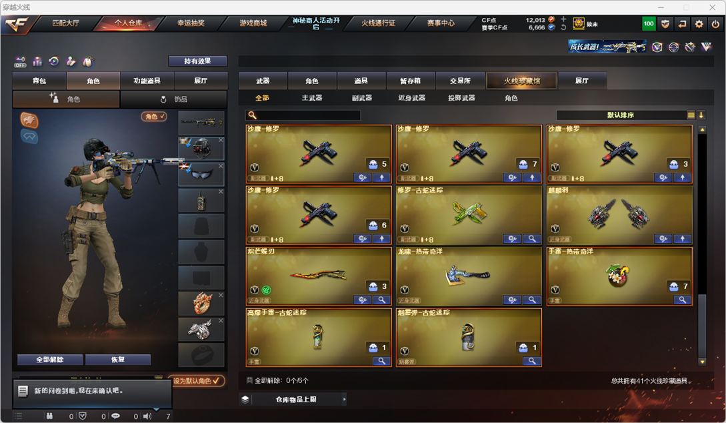Toggle the OFF switch icon above 背包

(x=20, y=61)
